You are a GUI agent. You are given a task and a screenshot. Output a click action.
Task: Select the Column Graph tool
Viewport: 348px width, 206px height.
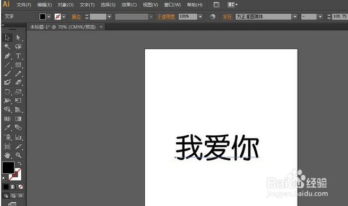click(x=18, y=137)
